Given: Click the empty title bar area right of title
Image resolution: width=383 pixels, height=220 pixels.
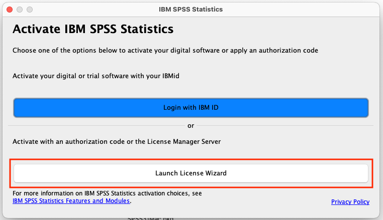Looking at the screenshot, I should point(302,10).
